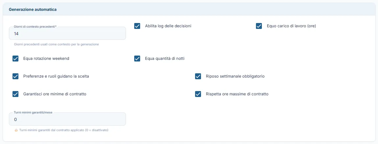Click the 'Turni minimi garantiti dal contratto applicato' hint
Screen dimensions: 378x144
coord(63,130)
